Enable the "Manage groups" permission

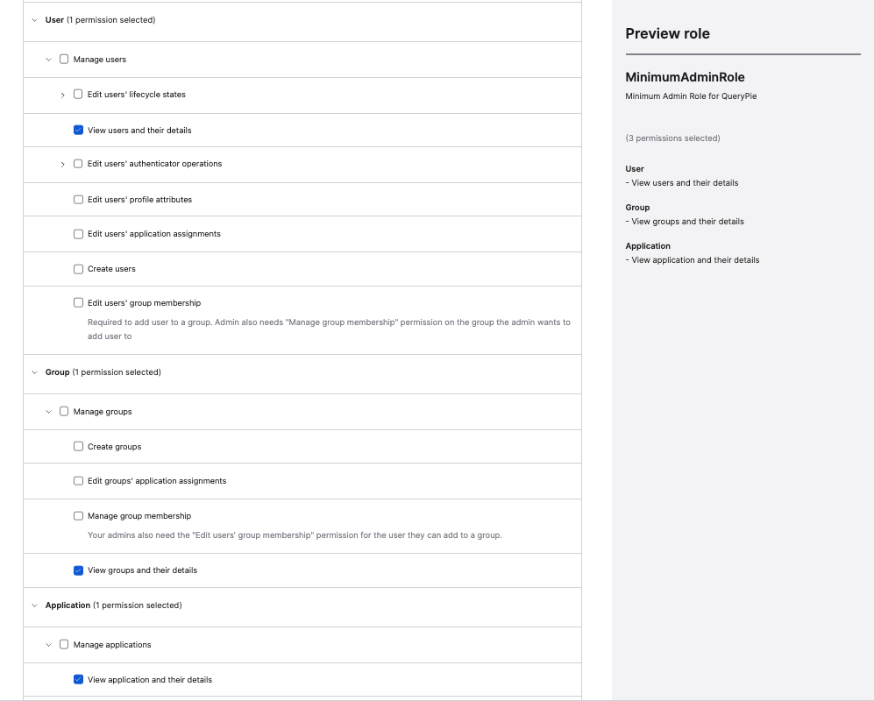(x=64, y=411)
